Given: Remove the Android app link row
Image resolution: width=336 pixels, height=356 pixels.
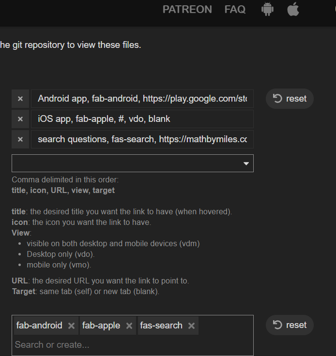Looking at the screenshot, I should pyautogui.click(x=20, y=99).
